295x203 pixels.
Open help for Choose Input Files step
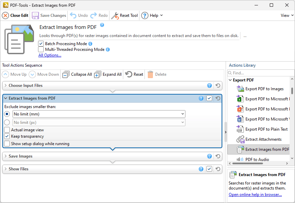pos(209,86)
